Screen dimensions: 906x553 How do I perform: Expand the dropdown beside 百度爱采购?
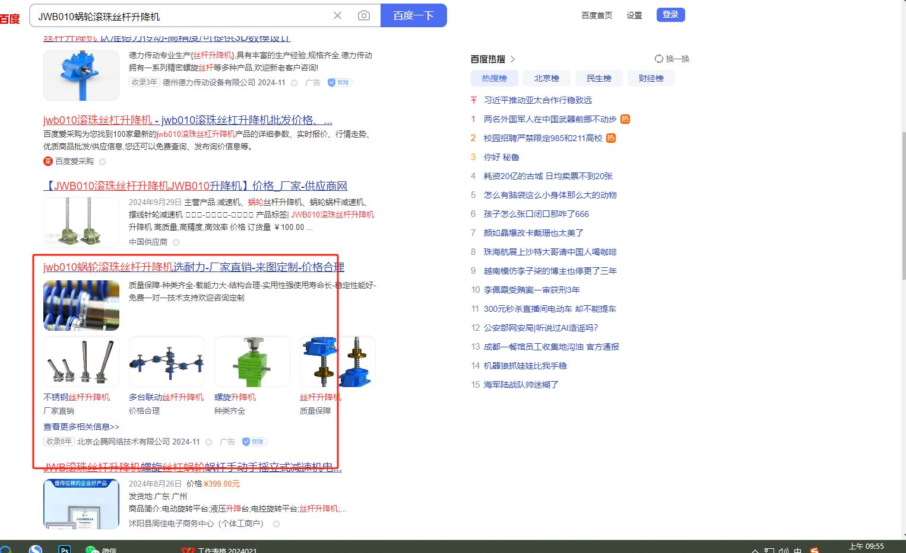click(x=102, y=162)
